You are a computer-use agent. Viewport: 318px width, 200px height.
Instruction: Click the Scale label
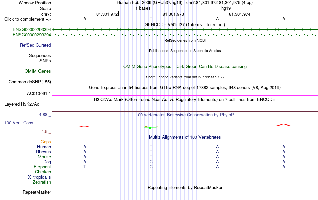coord(45,8)
